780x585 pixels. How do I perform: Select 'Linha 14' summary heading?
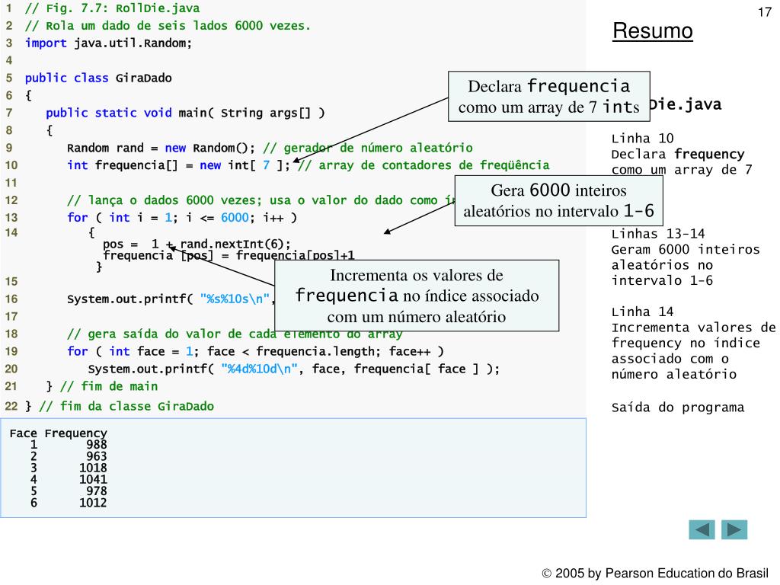pyautogui.click(x=642, y=312)
